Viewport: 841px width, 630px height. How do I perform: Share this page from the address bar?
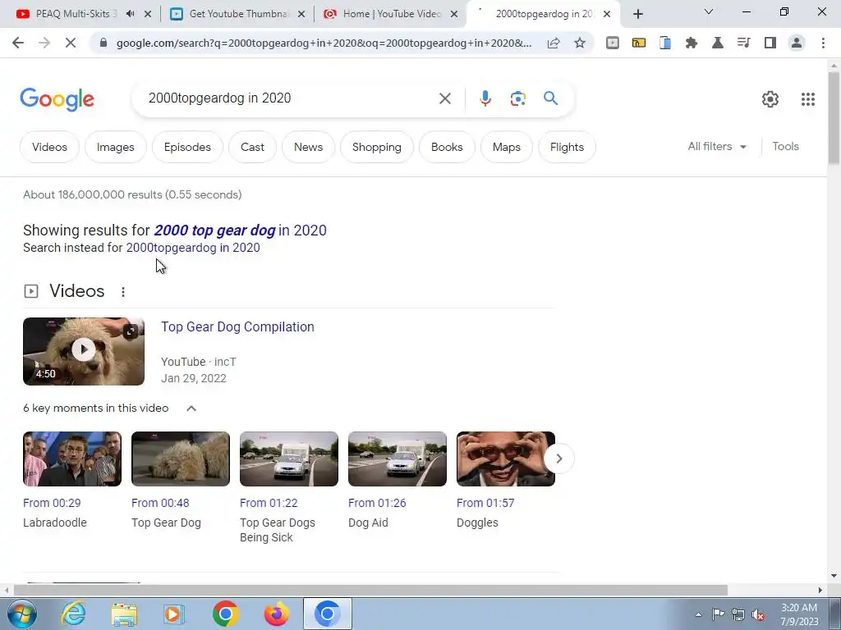554,43
